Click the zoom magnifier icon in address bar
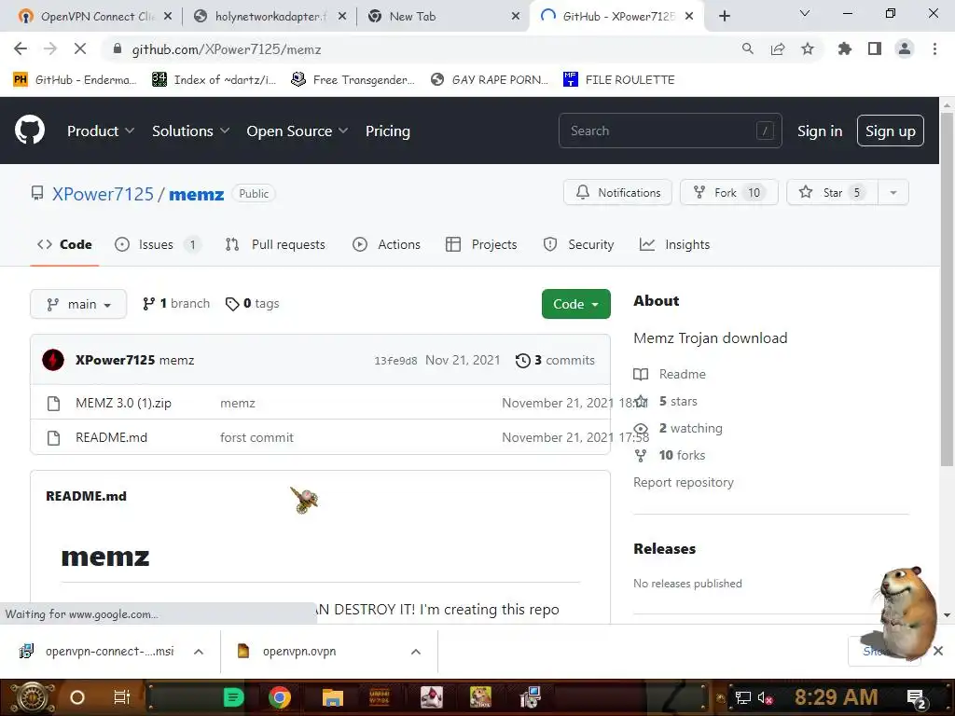Screen dimensions: 955x716 coord(747,48)
